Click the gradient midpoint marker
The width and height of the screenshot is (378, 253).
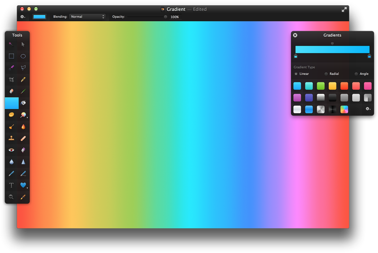coord(332,43)
